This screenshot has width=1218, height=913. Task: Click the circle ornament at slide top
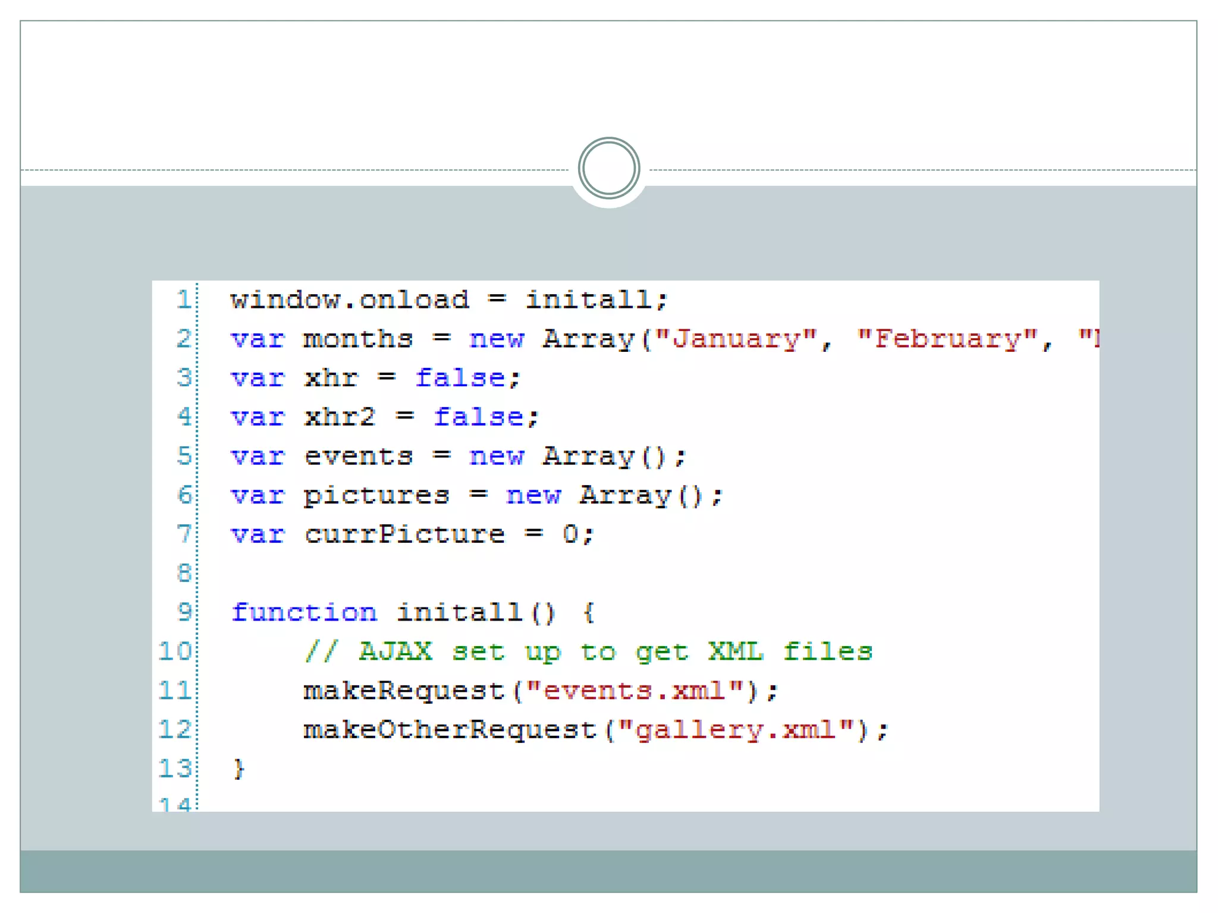608,168
